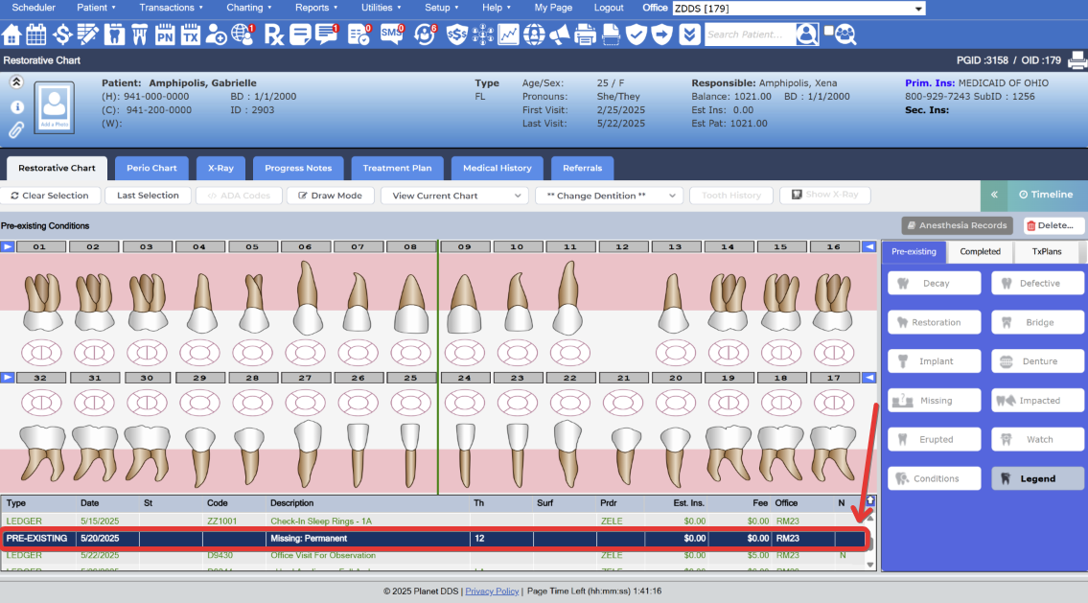1088x603 pixels.
Task: Click the shield arrow icon
Action: [662, 34]
